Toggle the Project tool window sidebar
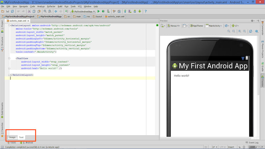 point(2,25)
